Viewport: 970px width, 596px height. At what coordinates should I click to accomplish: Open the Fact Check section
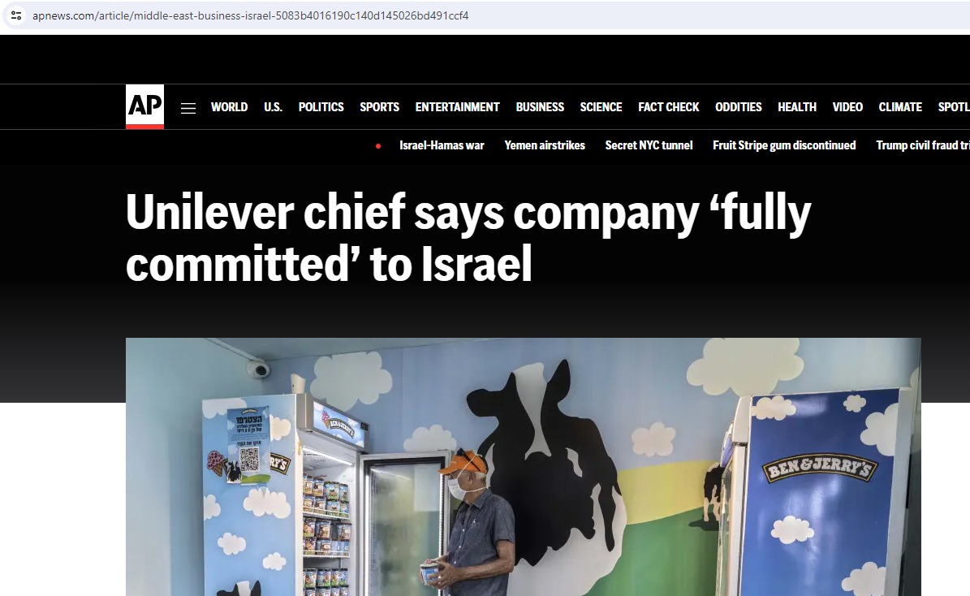pos(668,107)
